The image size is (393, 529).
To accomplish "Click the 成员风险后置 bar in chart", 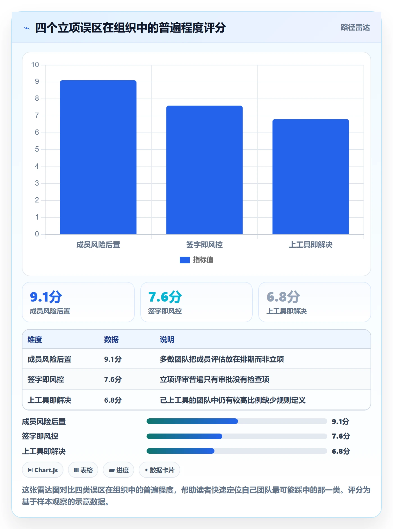I will [x=98, y=157].
